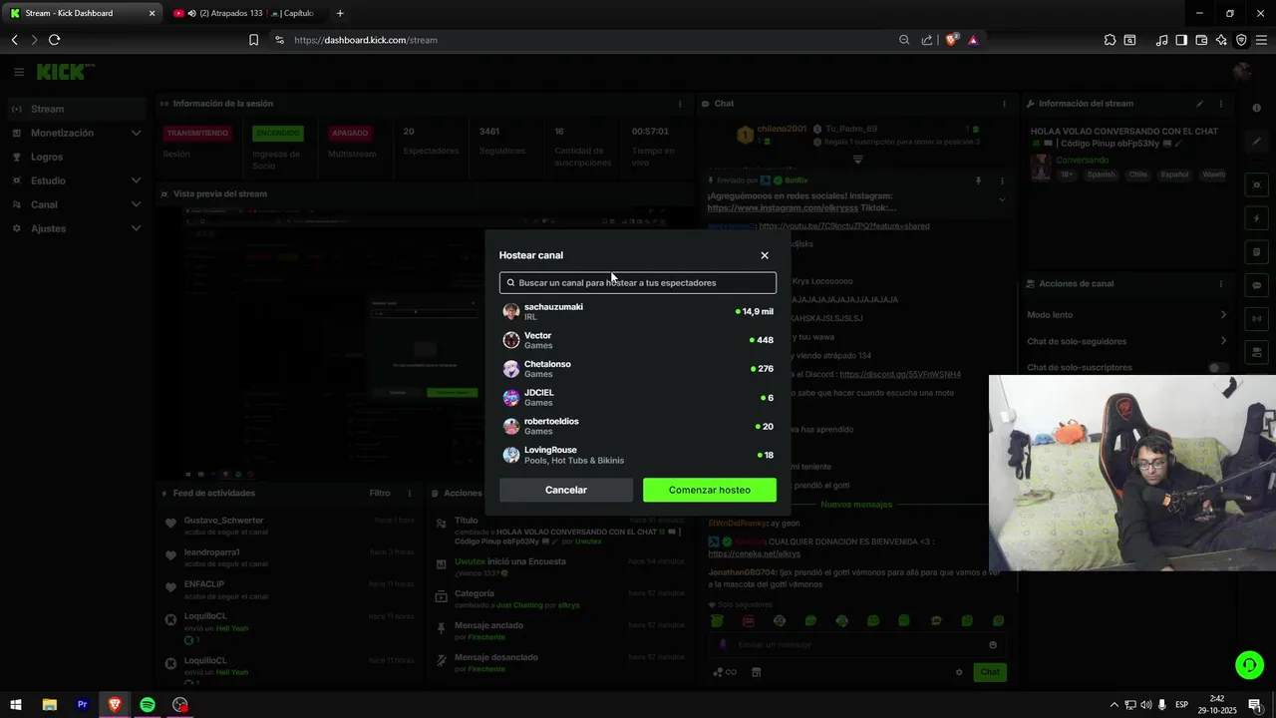Screen dimensions: 1276x718
Task: Select robertoeldios channel in host list
Action: [x=638, y=426]
